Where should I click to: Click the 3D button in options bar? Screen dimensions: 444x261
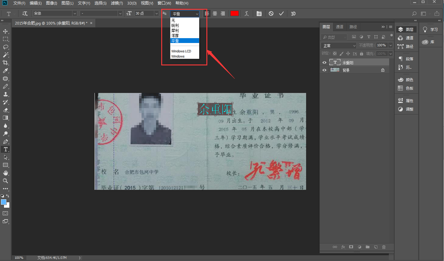(x=293, y=14)
